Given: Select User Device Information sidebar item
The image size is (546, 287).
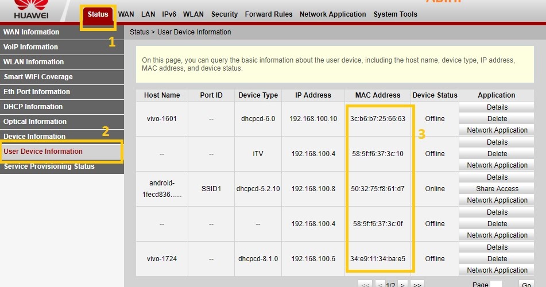Looking at the screenshot, I should [x=62, y=152].
